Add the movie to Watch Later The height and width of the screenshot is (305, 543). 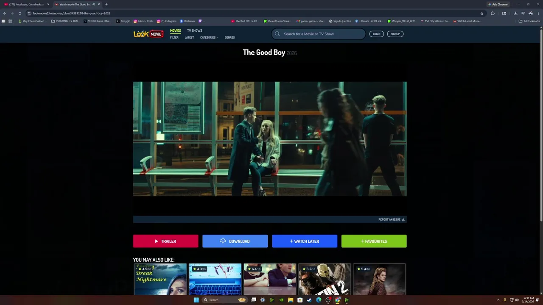tap(305, 241)
